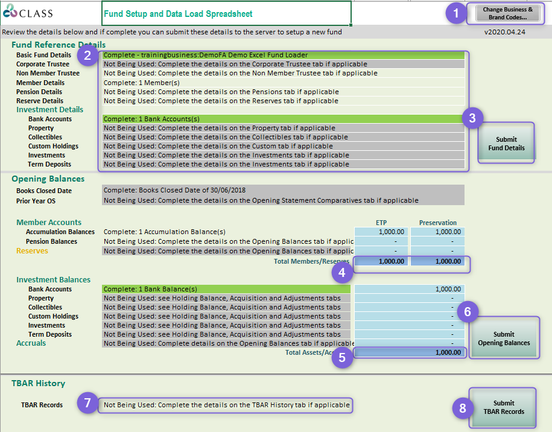Viewport: 552px width, 432px height.
Task: Select the Pension Details status cell
Action: coord(283,92)
